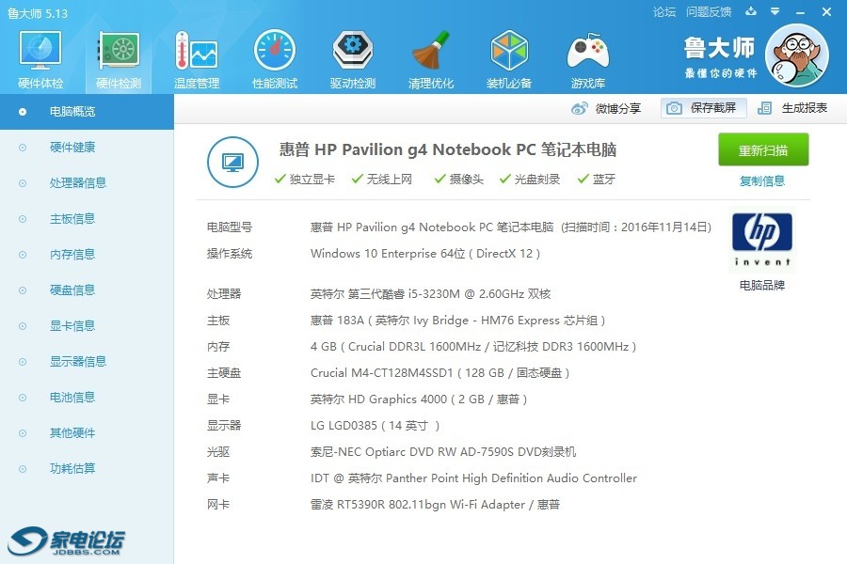The image size is (847, 564).
Task: Click the green 重新扫描 rescan button
Action: 762,149
